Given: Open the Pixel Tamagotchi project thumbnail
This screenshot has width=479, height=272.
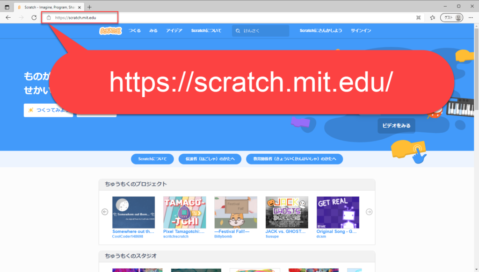Looking at the screenshot, I should coord(184,212).
